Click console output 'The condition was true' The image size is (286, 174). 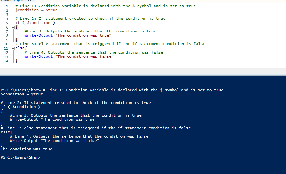(26, 149)
